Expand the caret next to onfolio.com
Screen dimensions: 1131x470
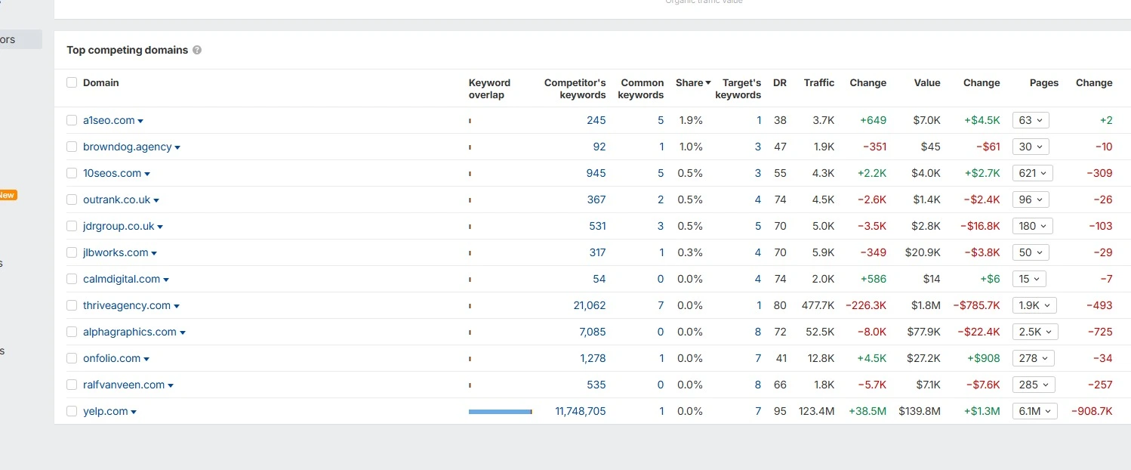point(146,360)
